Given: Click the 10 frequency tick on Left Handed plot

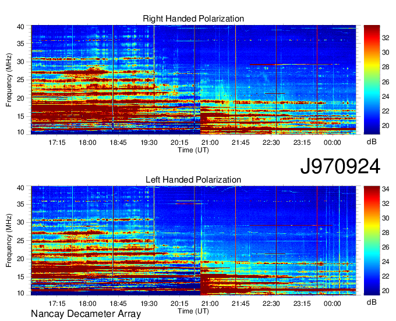Looking at the screenshot, I should pos(20,293).
